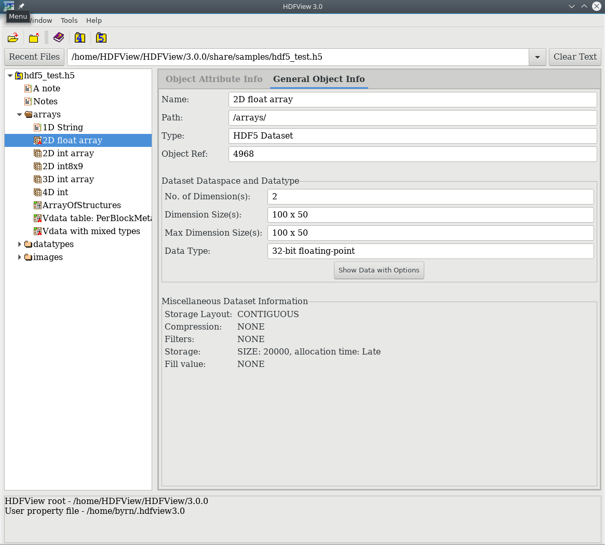Click the Name field
The height and width of the screenshot is (545, 605).
(x=413, y=100)
